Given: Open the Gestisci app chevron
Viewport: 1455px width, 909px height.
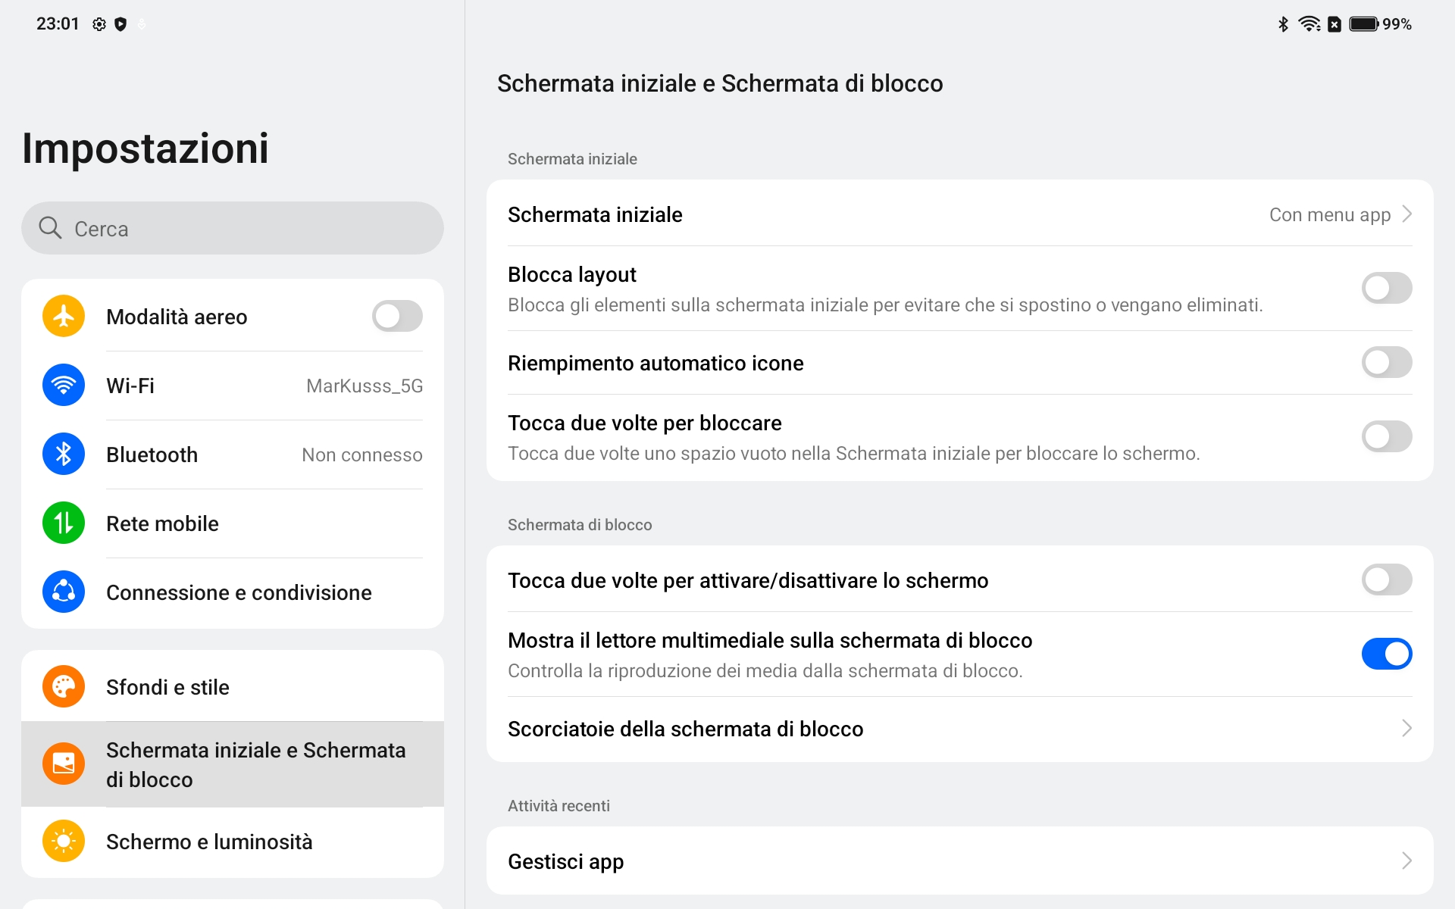Looking at the screenshot, I should [x=1406, y=861].
